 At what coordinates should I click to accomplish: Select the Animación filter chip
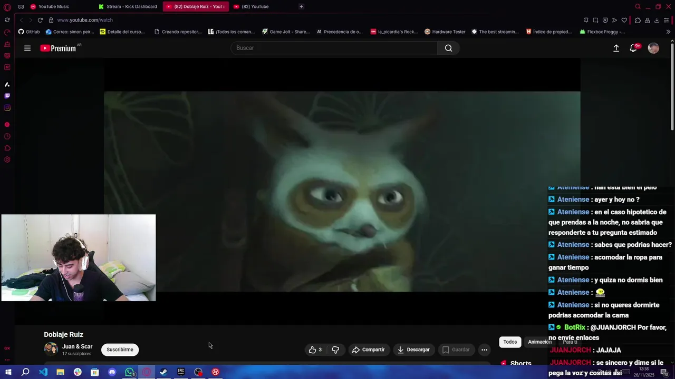pyautogui.click(x=539, y=342)
